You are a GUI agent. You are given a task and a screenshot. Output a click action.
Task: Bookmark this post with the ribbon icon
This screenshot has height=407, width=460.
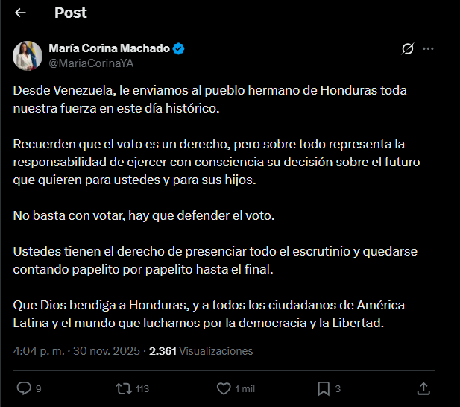(x=324, y=388)
